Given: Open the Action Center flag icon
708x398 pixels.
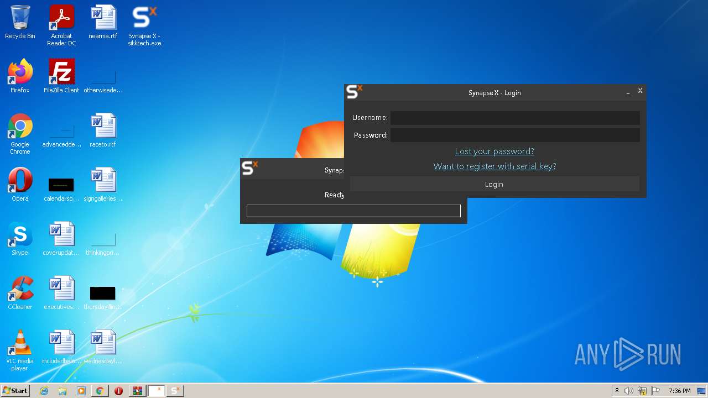Looking at the screenshot, I should (655, 391).
